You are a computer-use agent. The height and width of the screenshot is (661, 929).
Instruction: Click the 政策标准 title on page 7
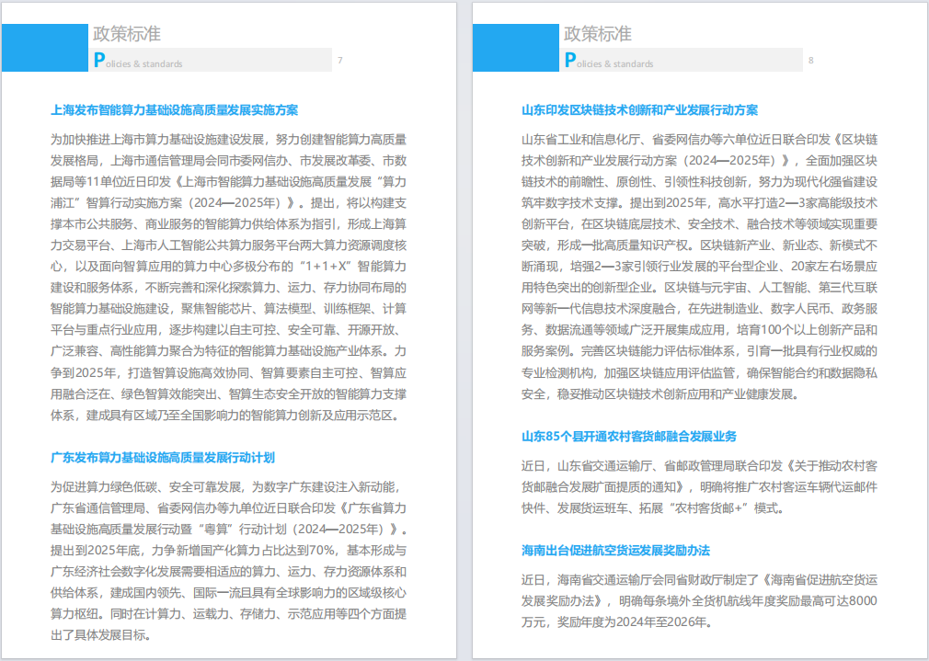click(127, 34)
